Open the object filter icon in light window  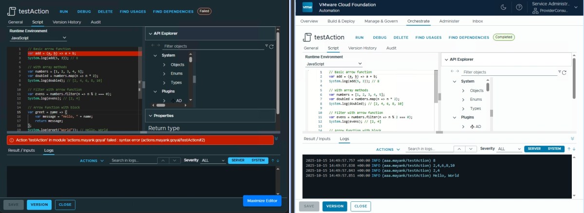point(559,72)
